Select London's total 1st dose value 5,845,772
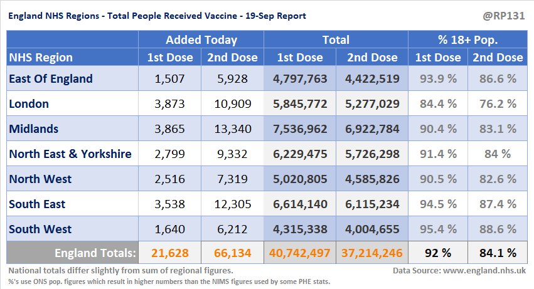The height and width of the screenshot is (289, 534). [x=299, y=104]
